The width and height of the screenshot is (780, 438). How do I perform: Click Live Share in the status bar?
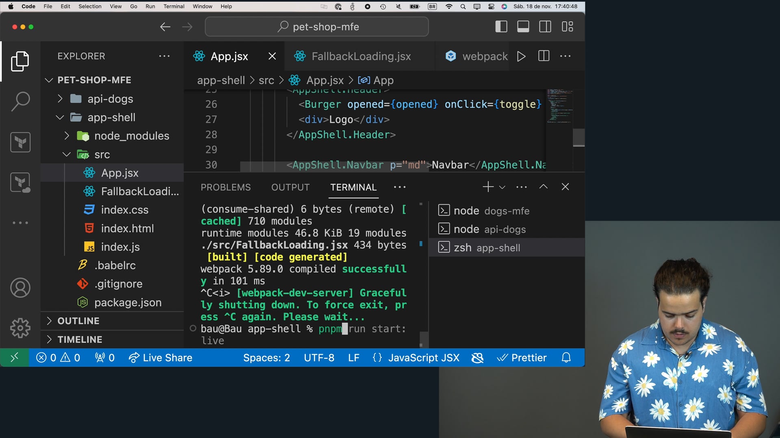coord(160,358)
